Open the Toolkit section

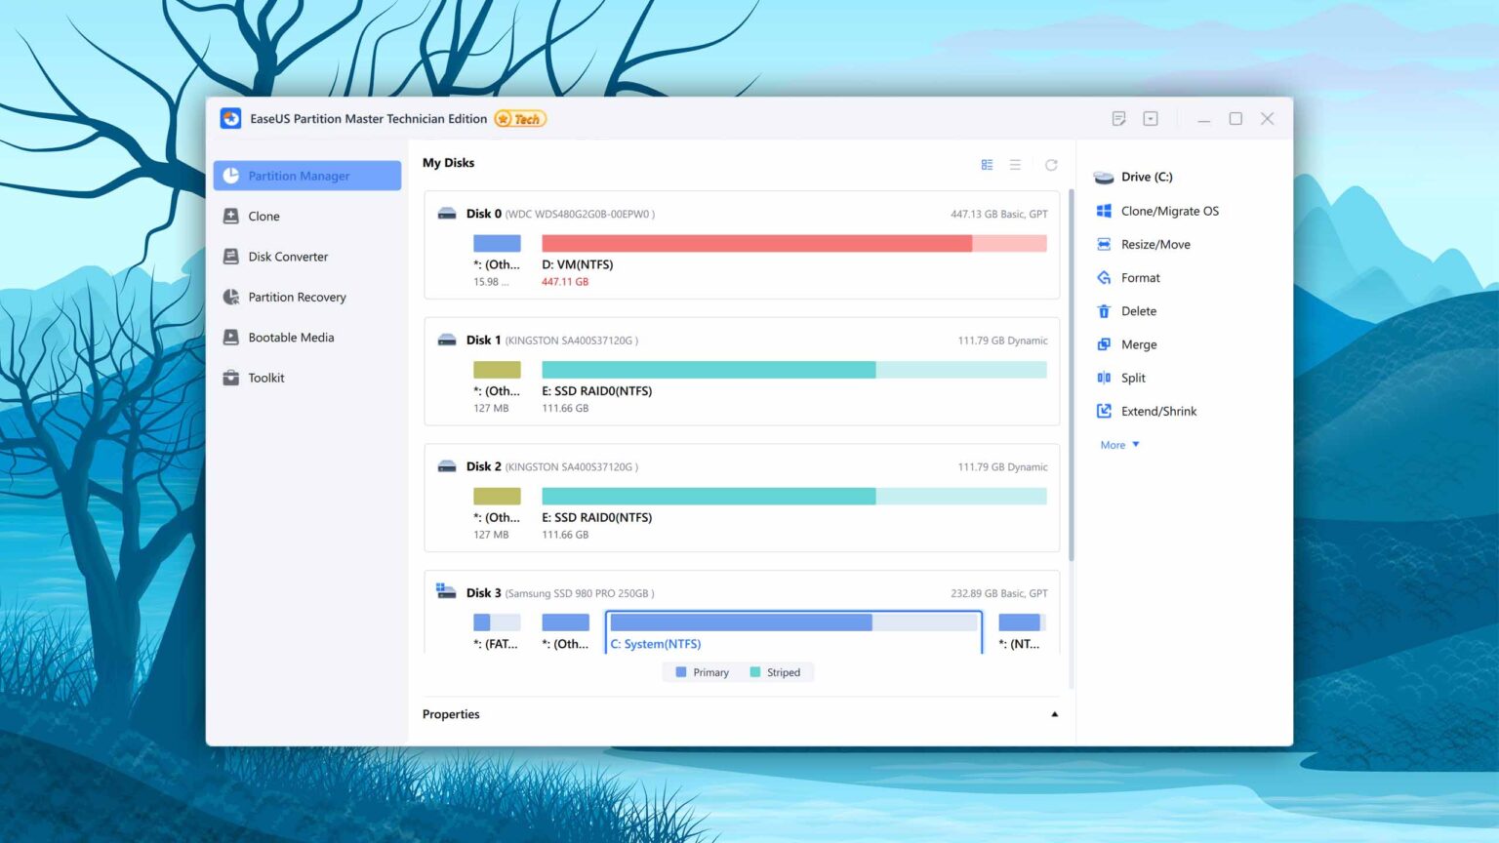(x=265, y=378)
